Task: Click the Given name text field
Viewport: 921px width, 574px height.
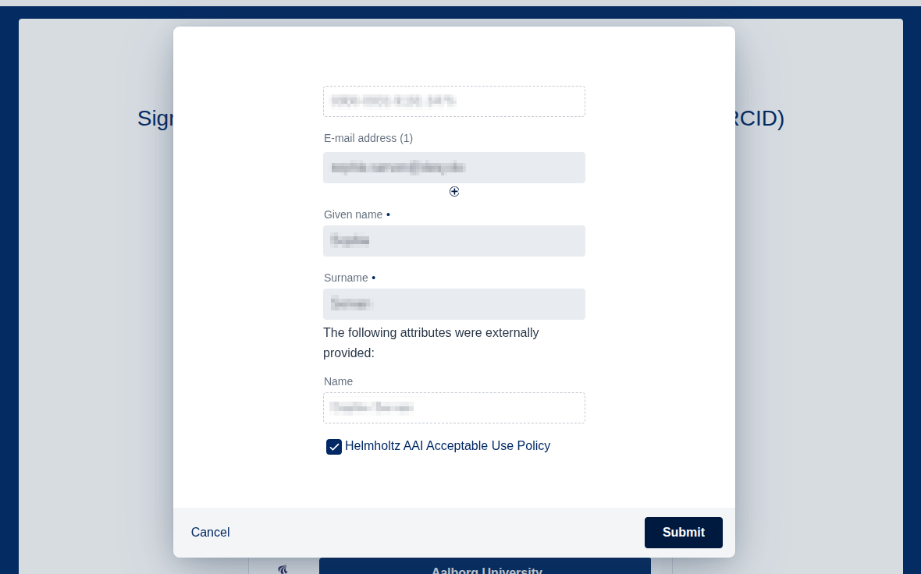Action: tap(454, 241)
